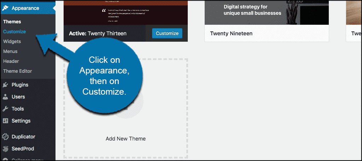Click the Settings sliders icon

[5, 121]
